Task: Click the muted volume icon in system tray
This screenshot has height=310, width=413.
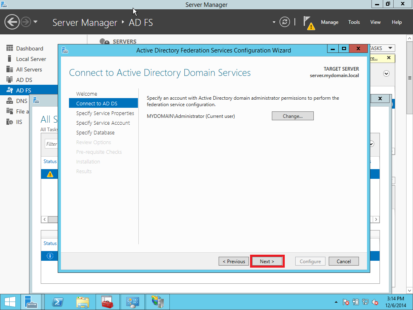Action: (375, 302)
